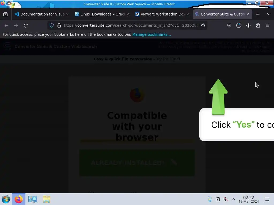Unmute the volume tray icon
Viewport: 274px width, 205px height.
click(x=226, y=199)
